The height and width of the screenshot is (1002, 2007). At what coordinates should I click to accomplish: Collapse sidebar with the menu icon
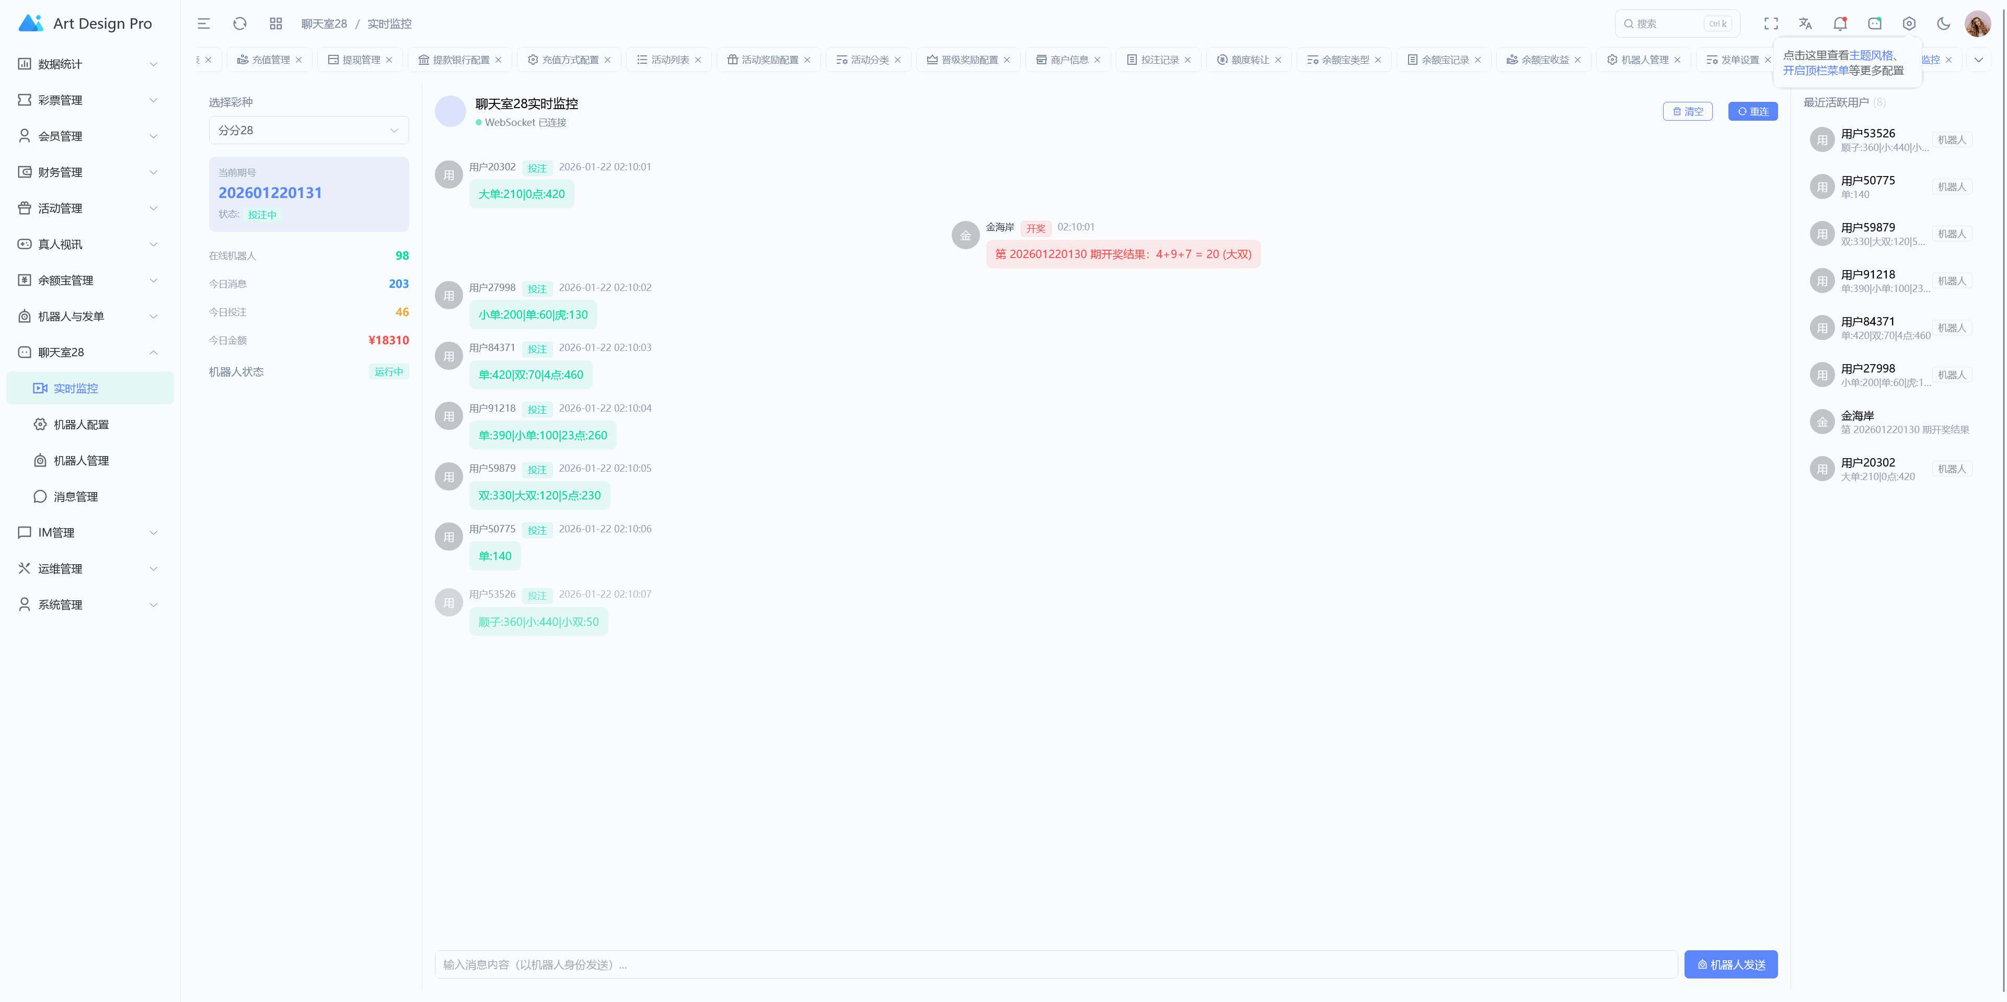(203, 24)
